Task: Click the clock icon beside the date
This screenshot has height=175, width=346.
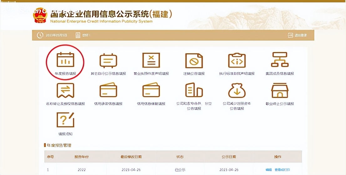Action: pos(40,35)
